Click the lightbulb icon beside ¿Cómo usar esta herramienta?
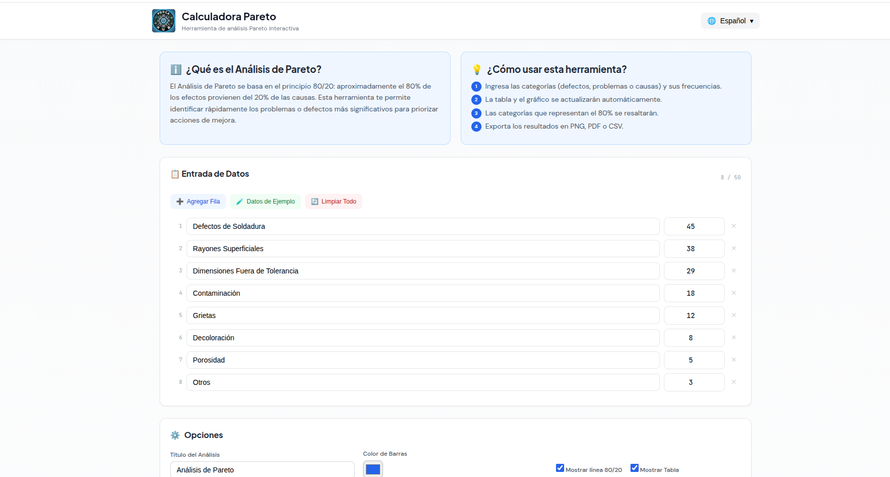This screenshot has width=890, height=477. [477, 69]
